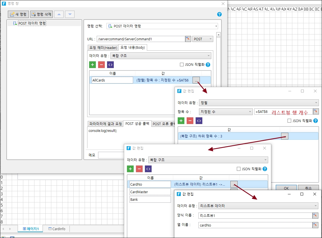Click the AllCards name input field
The height and width of the screenshot is (238, 322).
tap(112, 80)
